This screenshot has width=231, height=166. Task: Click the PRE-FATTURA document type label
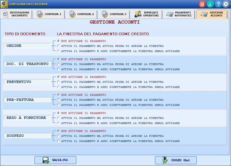click(27, 100)
